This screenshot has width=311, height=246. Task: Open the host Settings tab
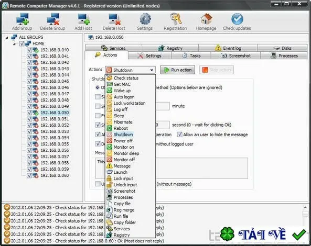pos(150,55)
